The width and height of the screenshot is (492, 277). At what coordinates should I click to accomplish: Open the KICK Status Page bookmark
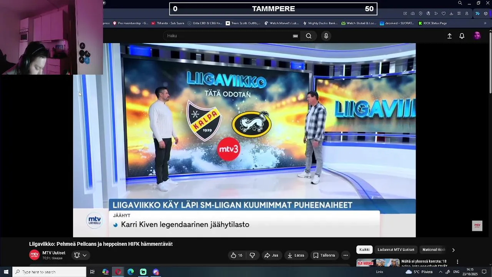[x=432, y=23]
